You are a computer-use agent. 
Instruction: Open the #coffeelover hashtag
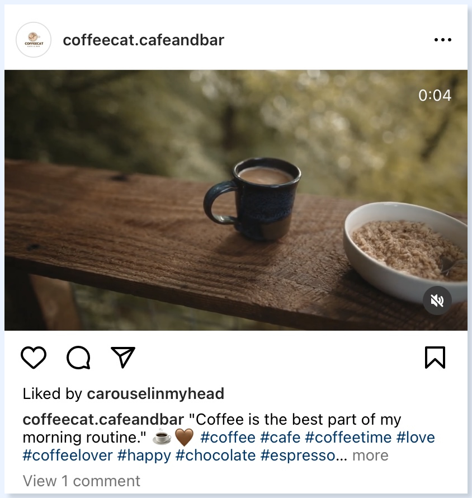(x=68, y=455)
